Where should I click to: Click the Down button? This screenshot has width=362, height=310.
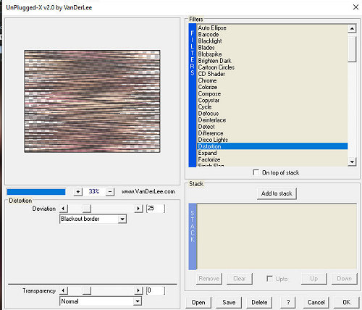coord(345,279)
